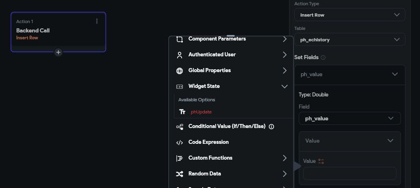Click the Set Fields info icon
Screen dimensions: 420x188
[x=323, y=58]
